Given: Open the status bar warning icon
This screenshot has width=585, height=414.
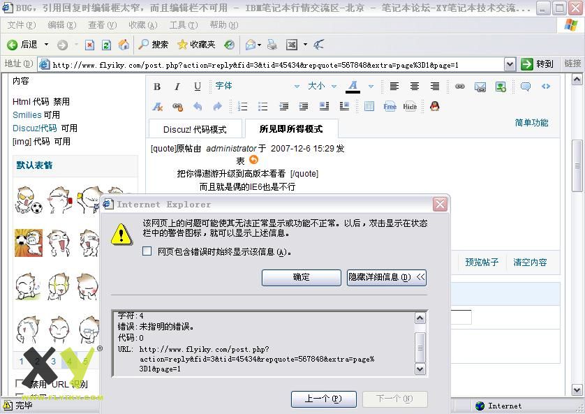Looking at the screenshot, I should click(x=8, y=406).
